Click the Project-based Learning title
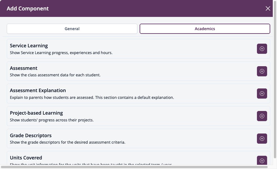This screenshot has width=277, height=169. click(x=36, y=113)
